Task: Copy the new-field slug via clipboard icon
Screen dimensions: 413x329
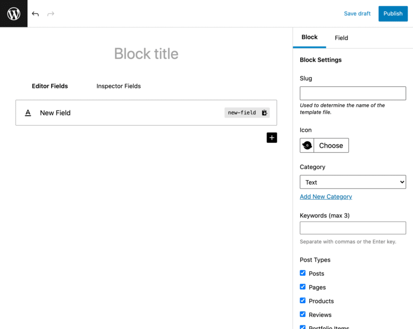Action: click(x=264, y=113)
